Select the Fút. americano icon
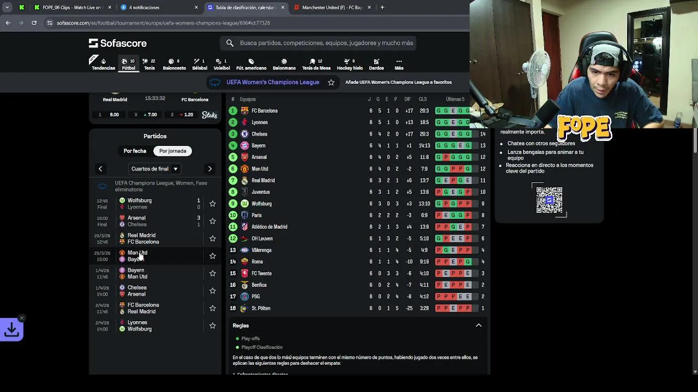The image size is (698, 392). 251,64
